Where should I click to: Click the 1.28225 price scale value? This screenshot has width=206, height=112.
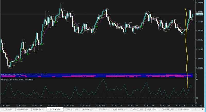pyautogui.click(x=199, y=12)
